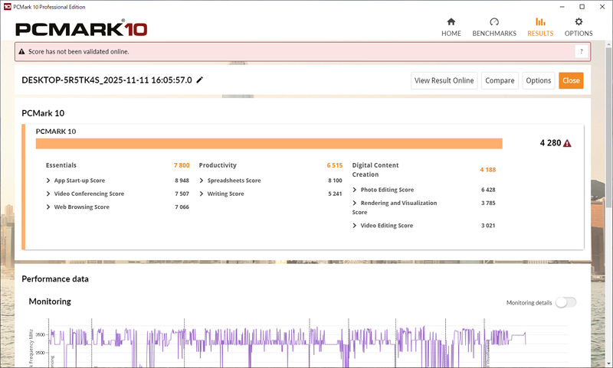The height and width of the screenshot is (368, 613).
Task: Click Web Browsing value 7 066
Action: pos(182,207)
